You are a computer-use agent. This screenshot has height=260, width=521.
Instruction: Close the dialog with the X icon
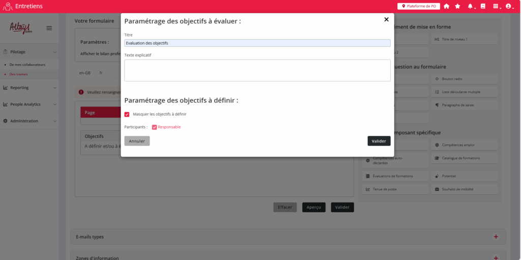click(x=386, y=19)
